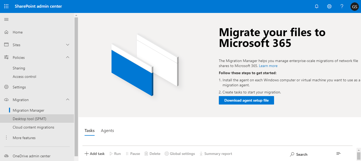Click the Delete label in toolbar

pos(155,154)
